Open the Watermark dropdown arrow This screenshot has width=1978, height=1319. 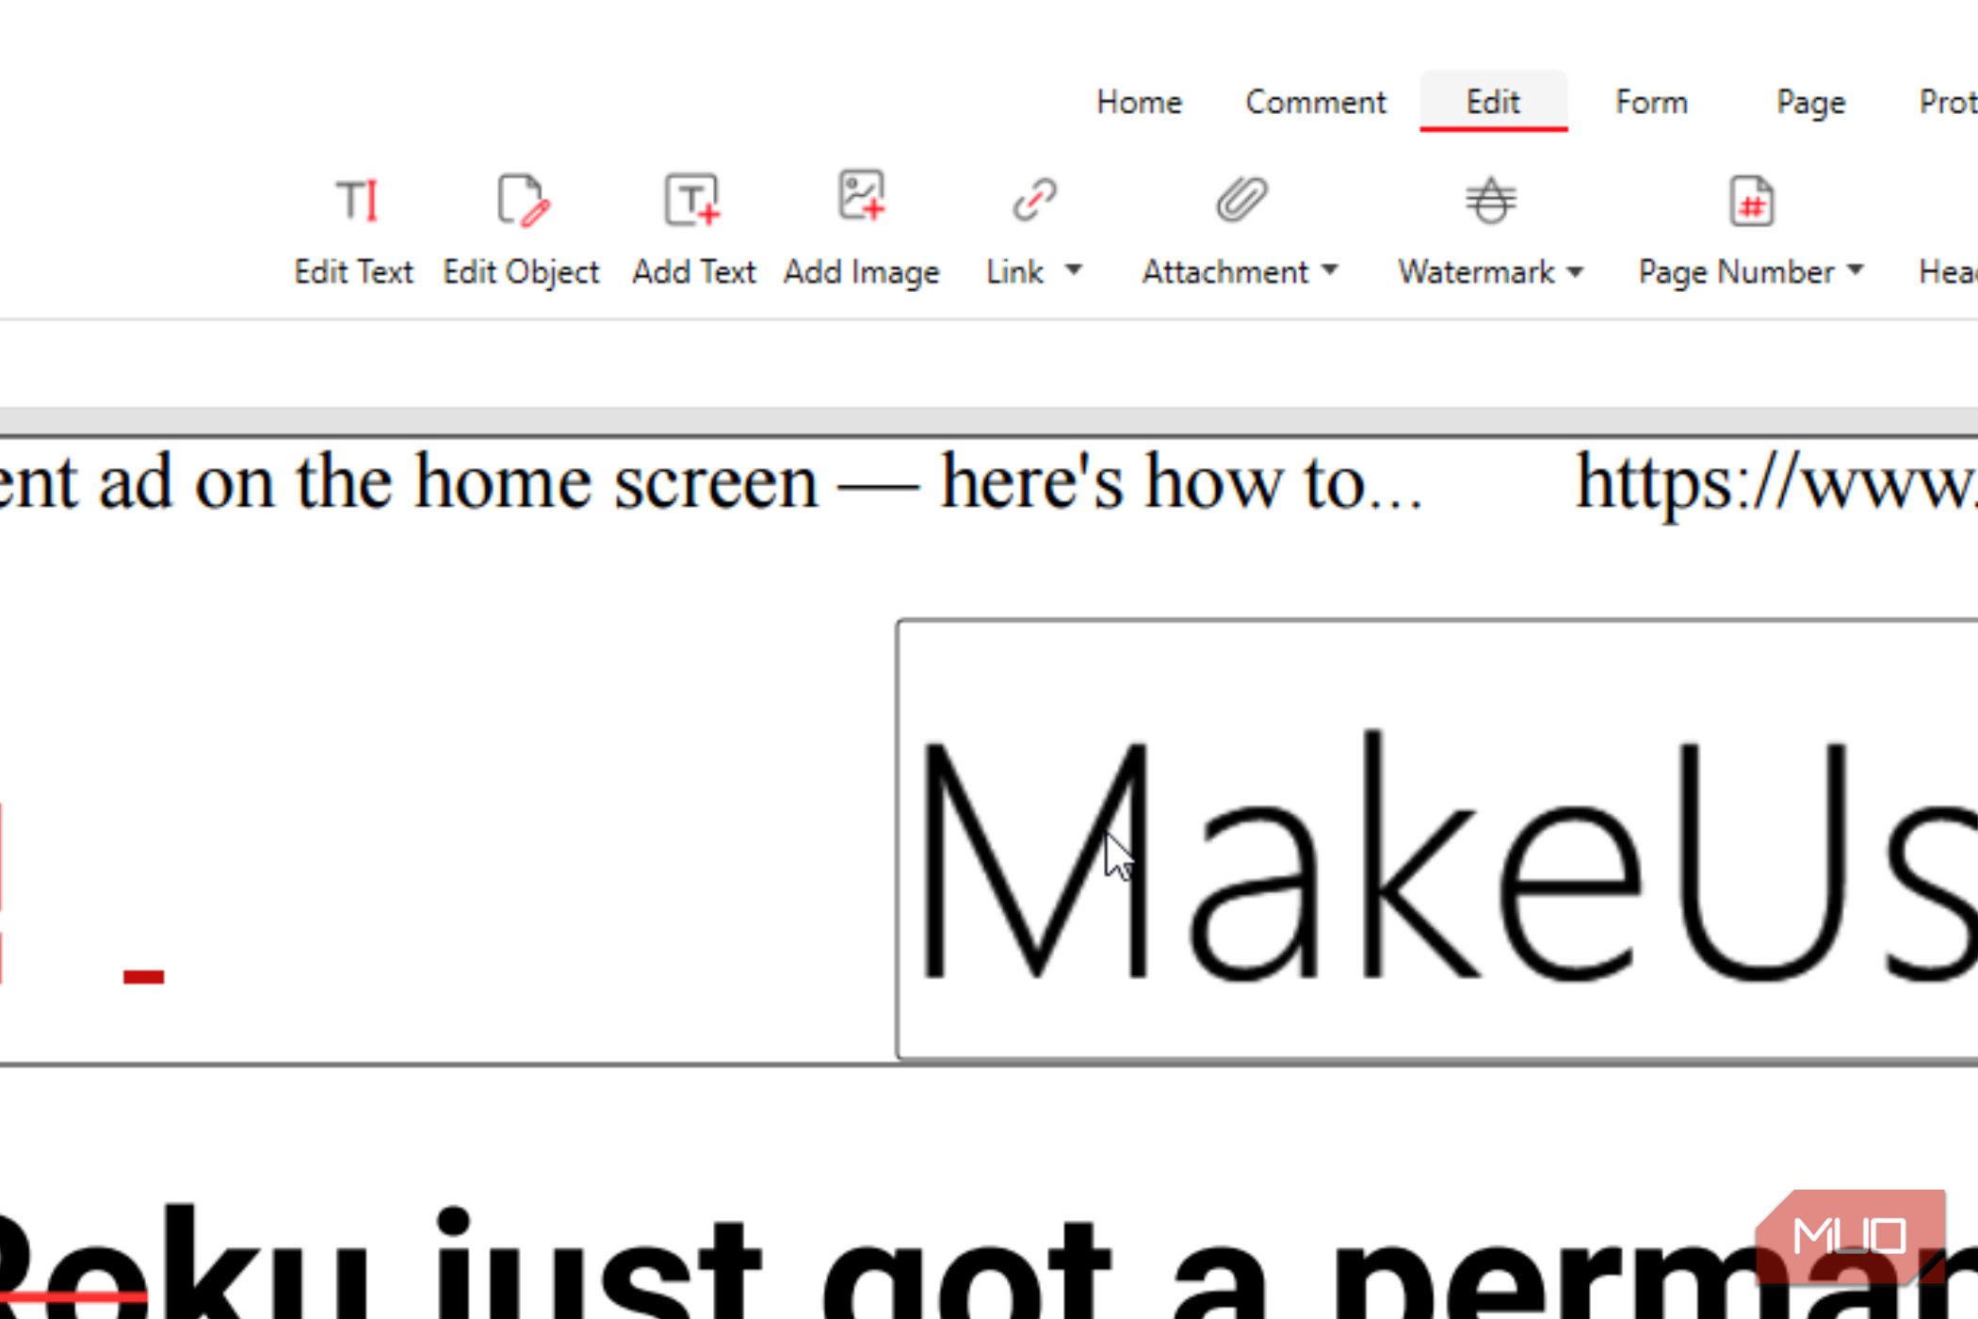tap(1575, 272)
